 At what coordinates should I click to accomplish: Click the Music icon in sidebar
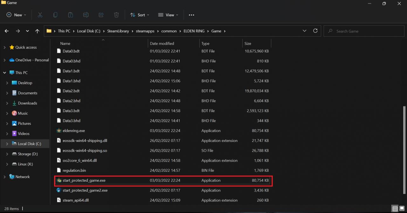14,113
